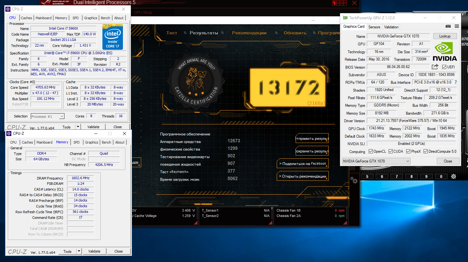Select Рекомендации tab in Catzilla
The width and height of the screenshot is (468, 262).
pos(249,33)
